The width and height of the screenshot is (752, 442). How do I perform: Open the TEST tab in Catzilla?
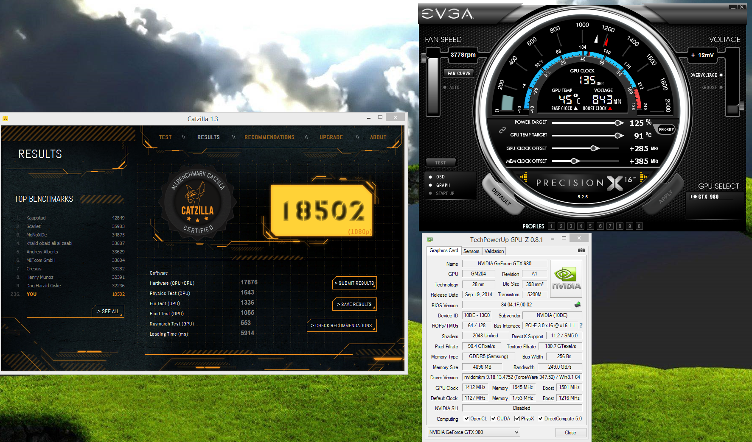(165, 137)
